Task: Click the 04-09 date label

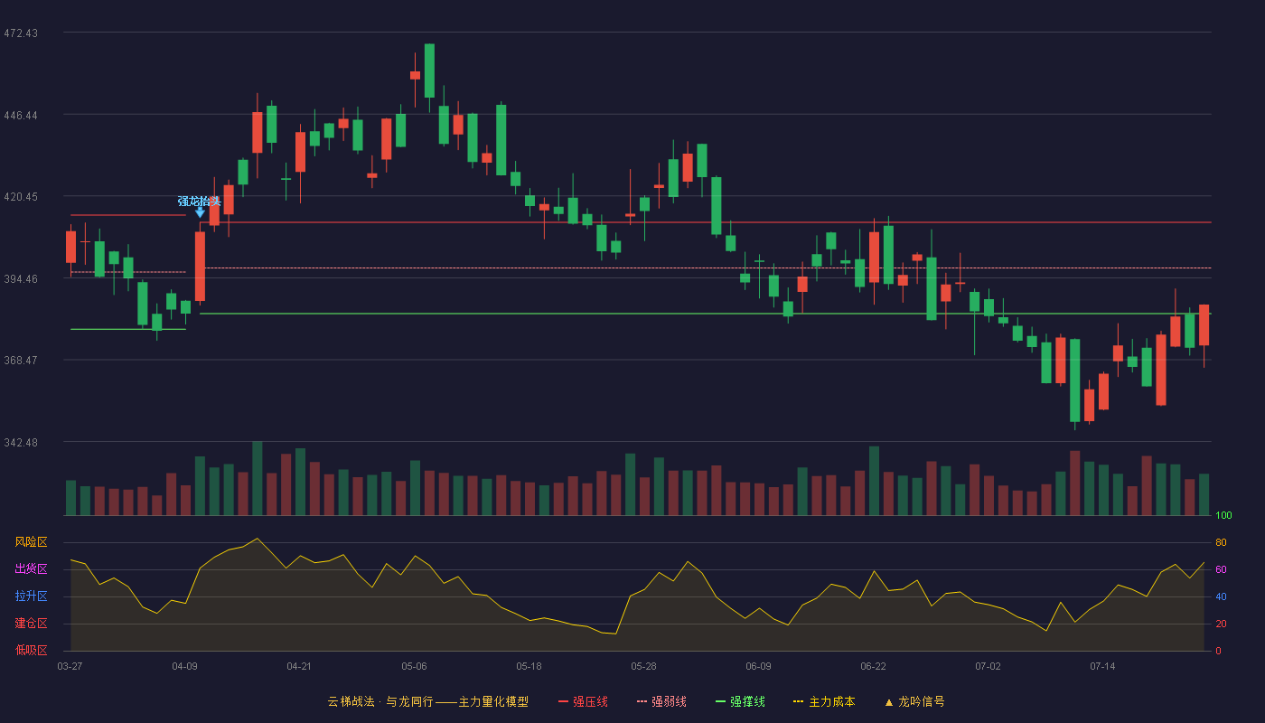Action: click(184, 666)
